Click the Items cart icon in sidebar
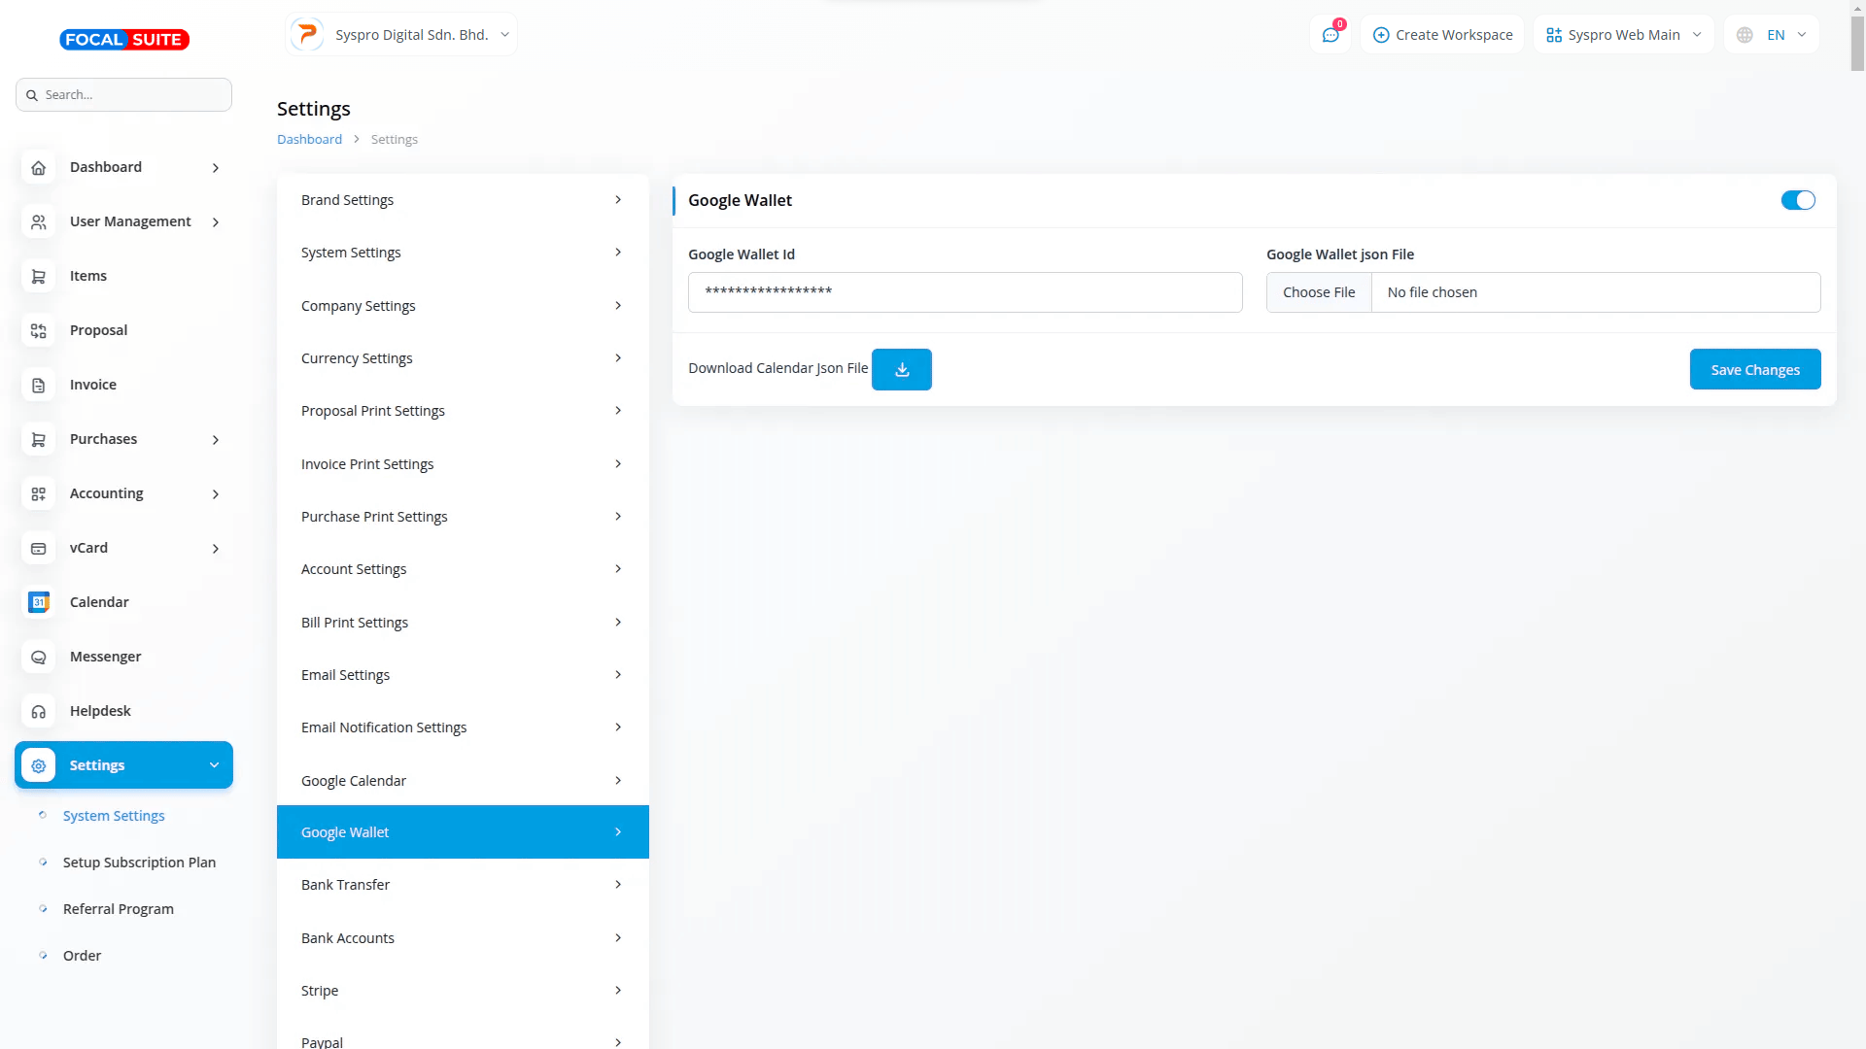This screenshot has height=1049, width=1866. (x=39, y=276)
